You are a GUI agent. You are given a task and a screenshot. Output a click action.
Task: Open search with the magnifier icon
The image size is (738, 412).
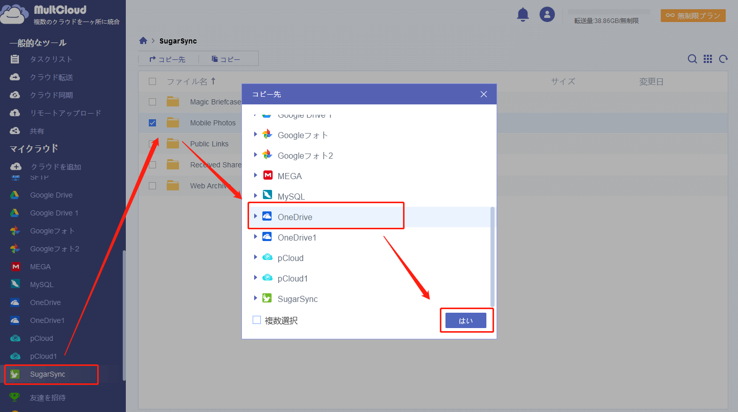point(692,59)
